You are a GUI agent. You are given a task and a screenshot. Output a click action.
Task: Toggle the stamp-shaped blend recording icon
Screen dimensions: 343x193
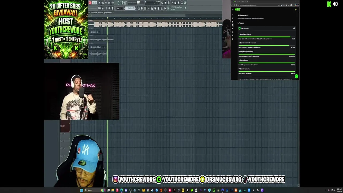113,8
